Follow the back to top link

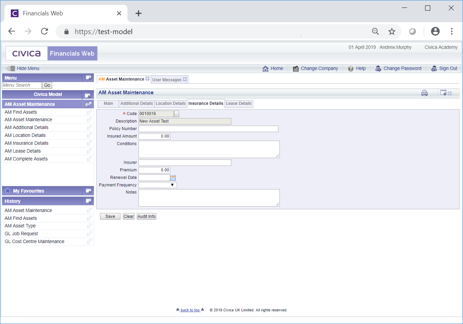[x=190, y=310]
